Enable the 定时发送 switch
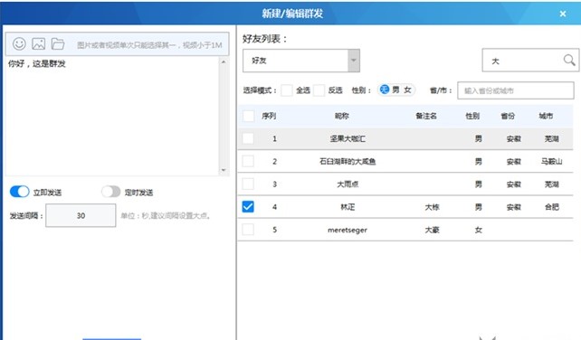The width and height of the screenshot is (581, 340). click(110, 192)
